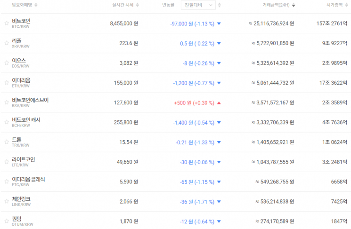
Task: Select the ticker label QTUM/KRW
Action: click(23, 224)
